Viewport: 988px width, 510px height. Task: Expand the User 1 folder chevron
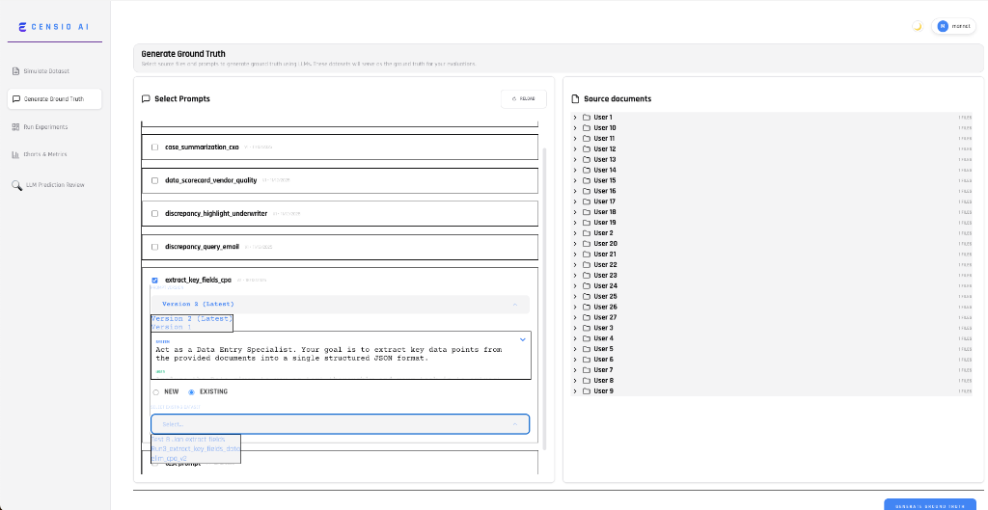coord(574,118)
